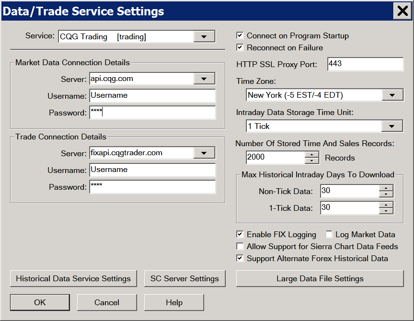414x321 pixels.
Task: Toggle Reconnect on Failure checkbox
Action: pyautogui.click(x=240, y=47)
